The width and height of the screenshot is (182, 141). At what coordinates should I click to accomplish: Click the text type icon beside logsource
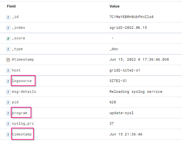point(8,81)
